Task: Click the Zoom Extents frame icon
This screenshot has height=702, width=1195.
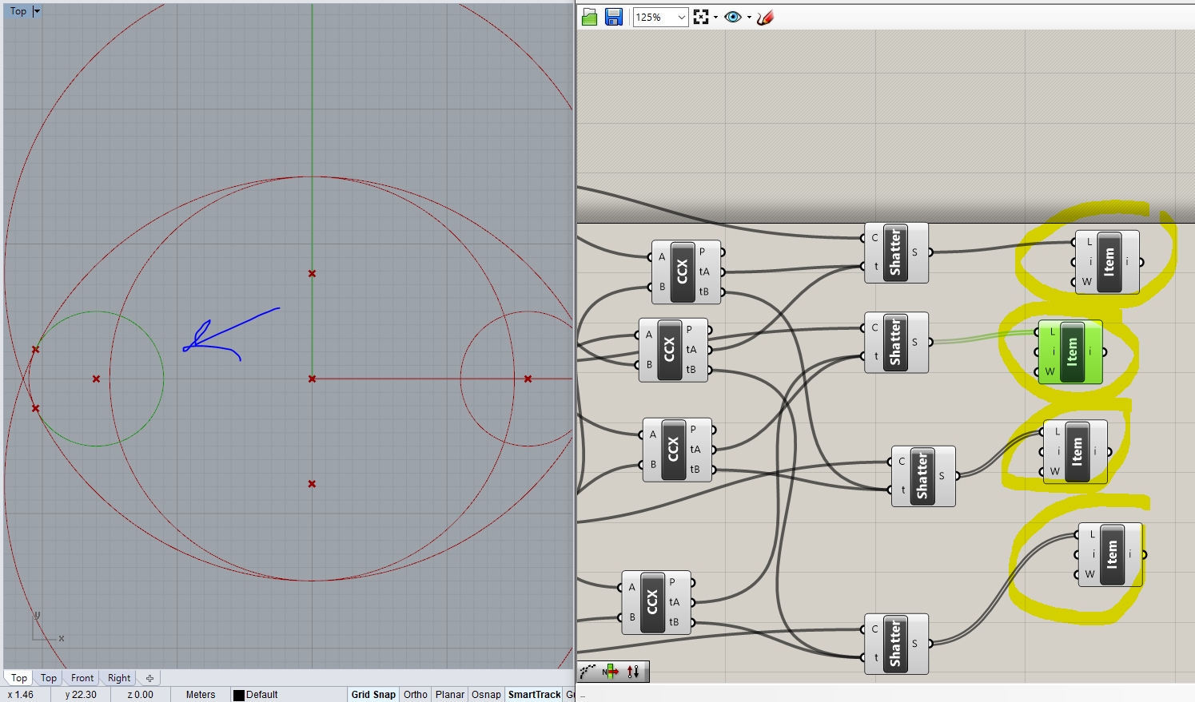Action: [701, 18]
